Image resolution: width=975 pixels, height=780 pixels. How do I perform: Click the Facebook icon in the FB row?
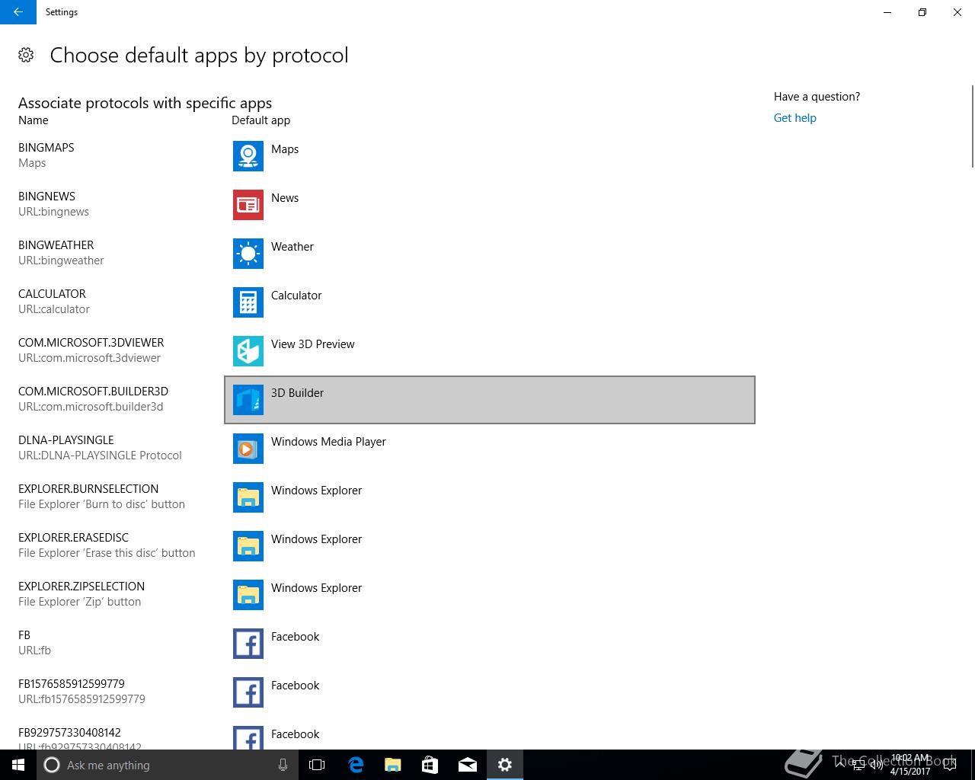click(x=248, y=644)
